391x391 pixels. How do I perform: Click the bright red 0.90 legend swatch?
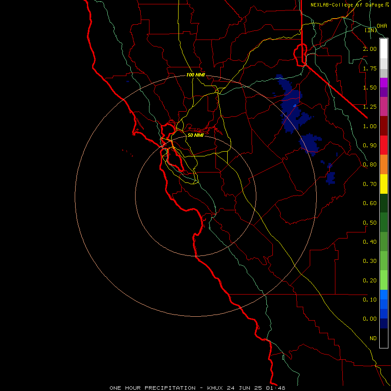click(x=384, y=145)
